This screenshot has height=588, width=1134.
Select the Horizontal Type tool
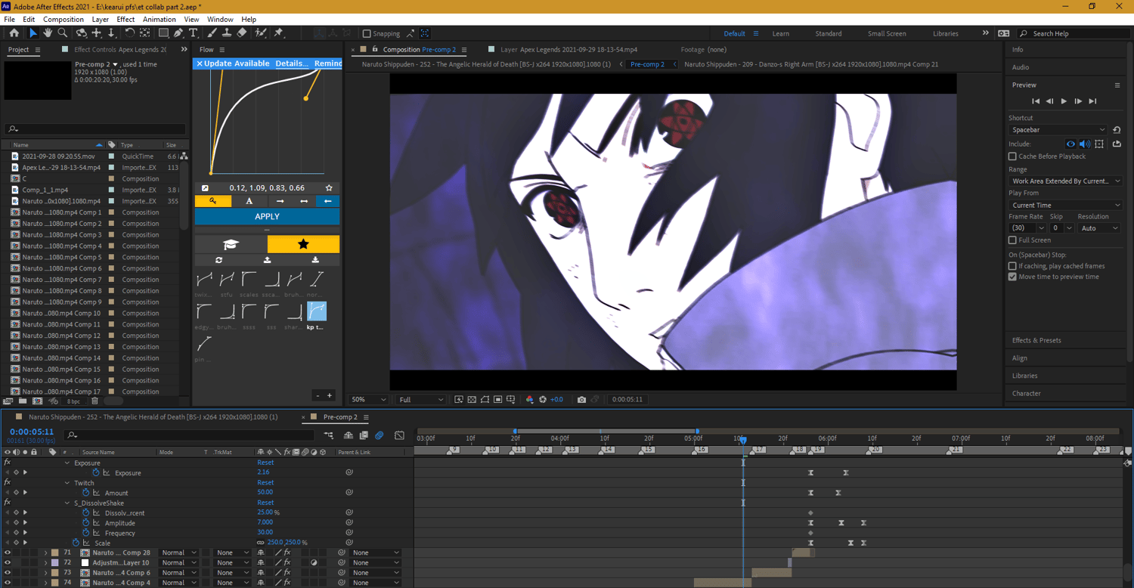tap(194, 33)
